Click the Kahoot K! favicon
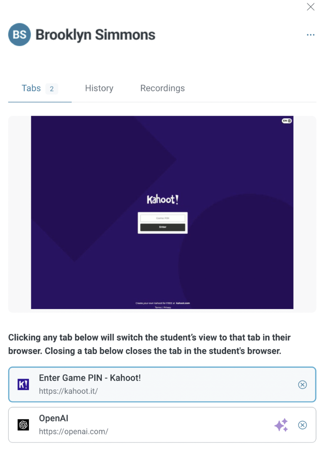The height and width of the screenshot is (453, 321). click(x=23, y=385)
